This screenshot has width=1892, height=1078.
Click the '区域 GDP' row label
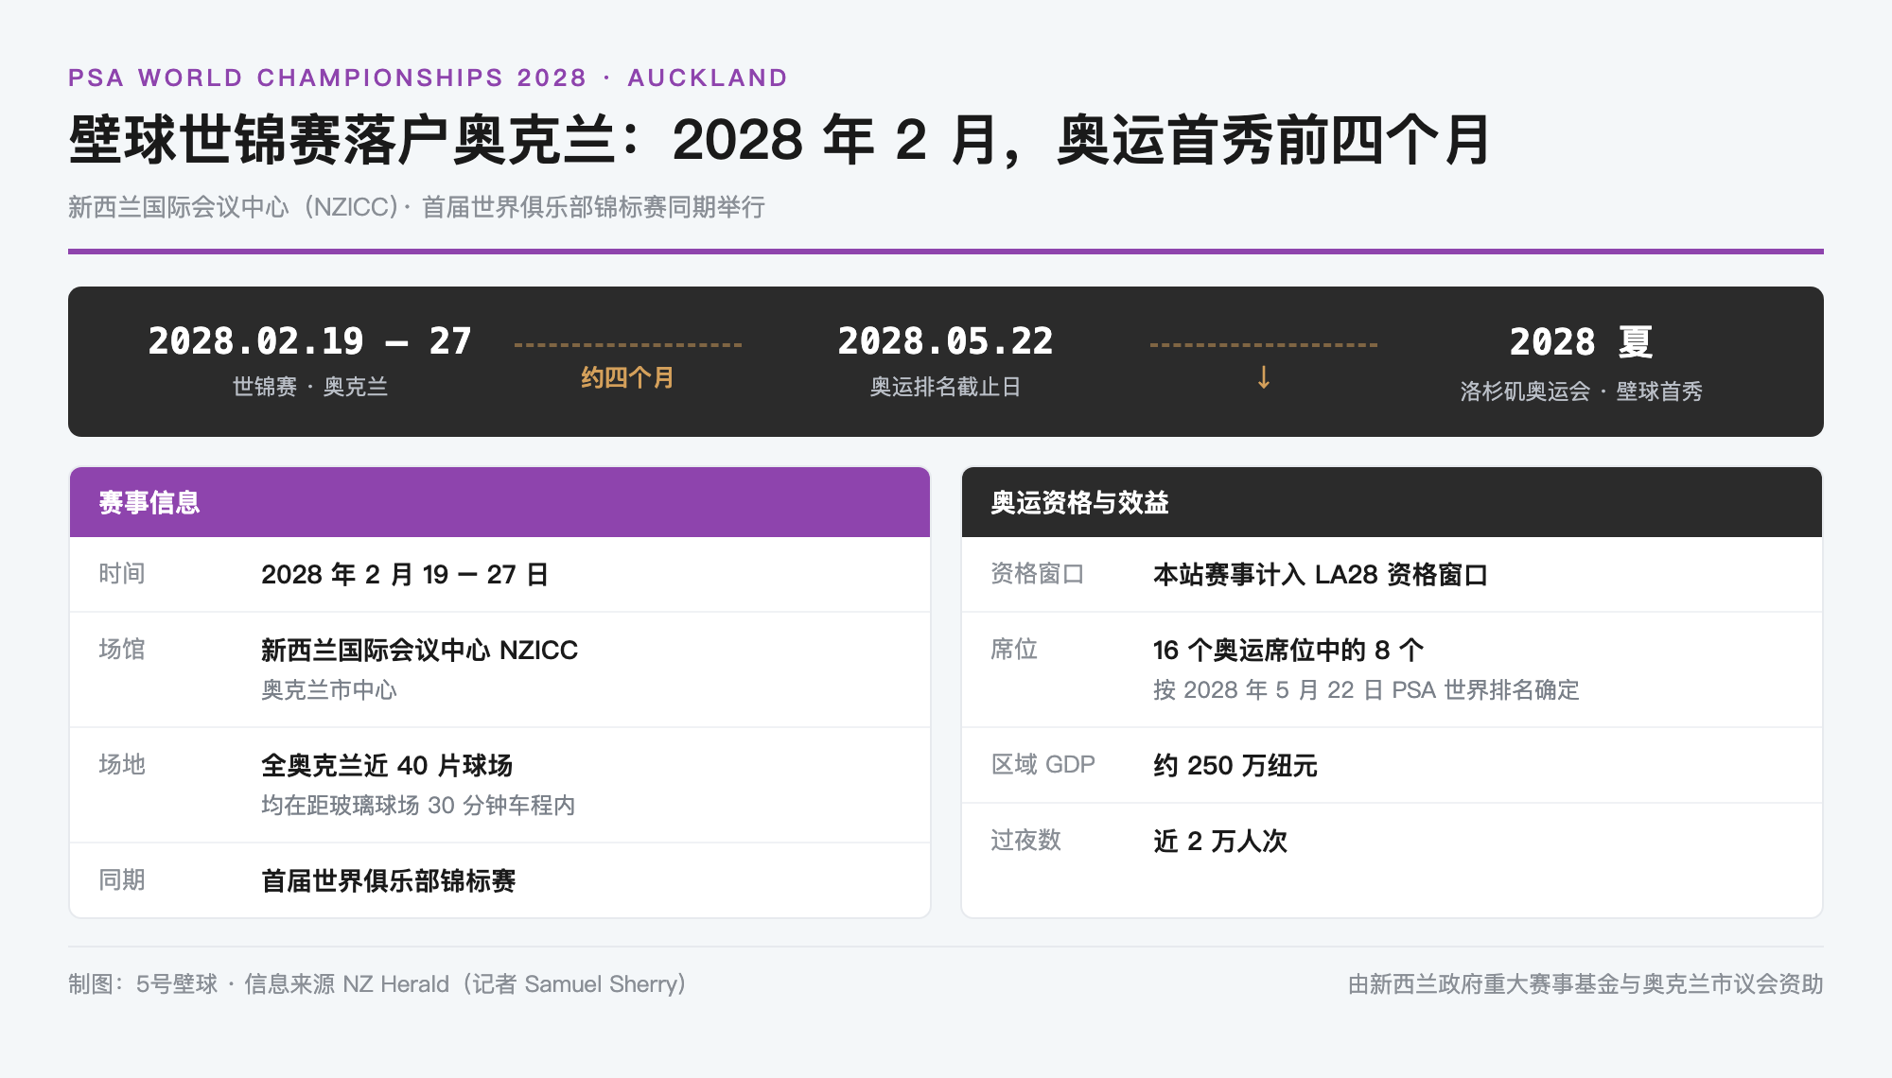click(x=1042, y=765)
